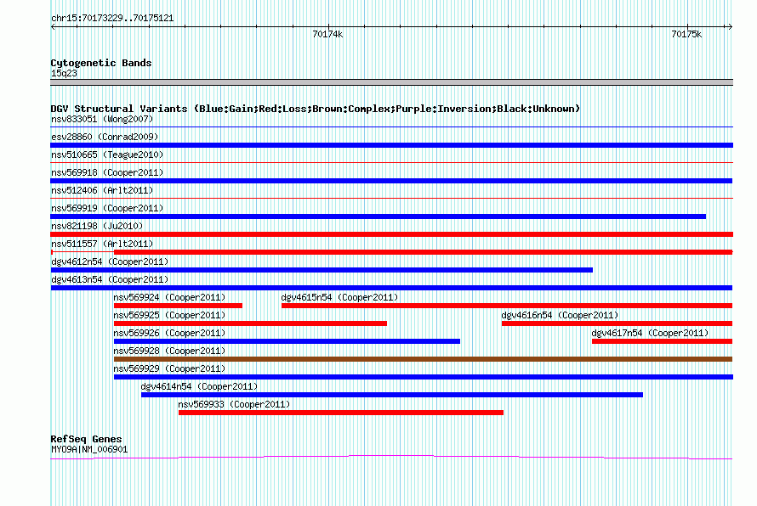Open variant dgv4614n54 (Cooper2011) label

199,386
